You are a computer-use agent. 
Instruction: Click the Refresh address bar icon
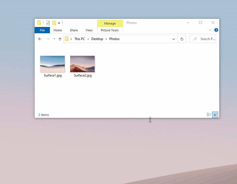pos(182,39)
